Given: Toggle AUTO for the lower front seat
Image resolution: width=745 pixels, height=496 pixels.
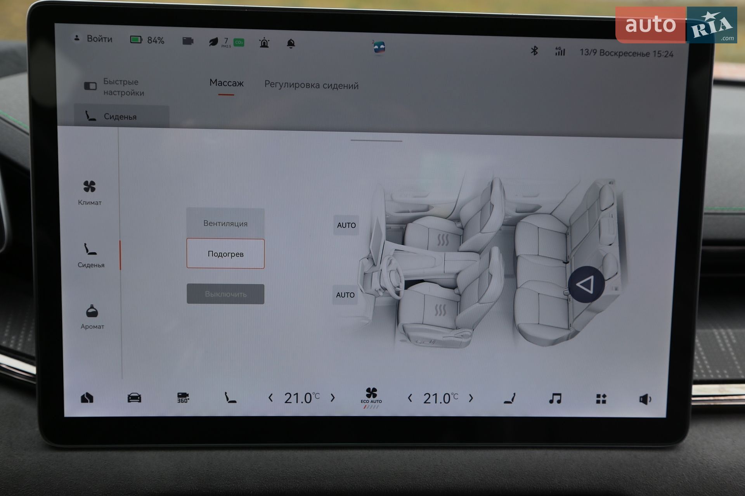Looking at the screenshot, I should [345, 295].
